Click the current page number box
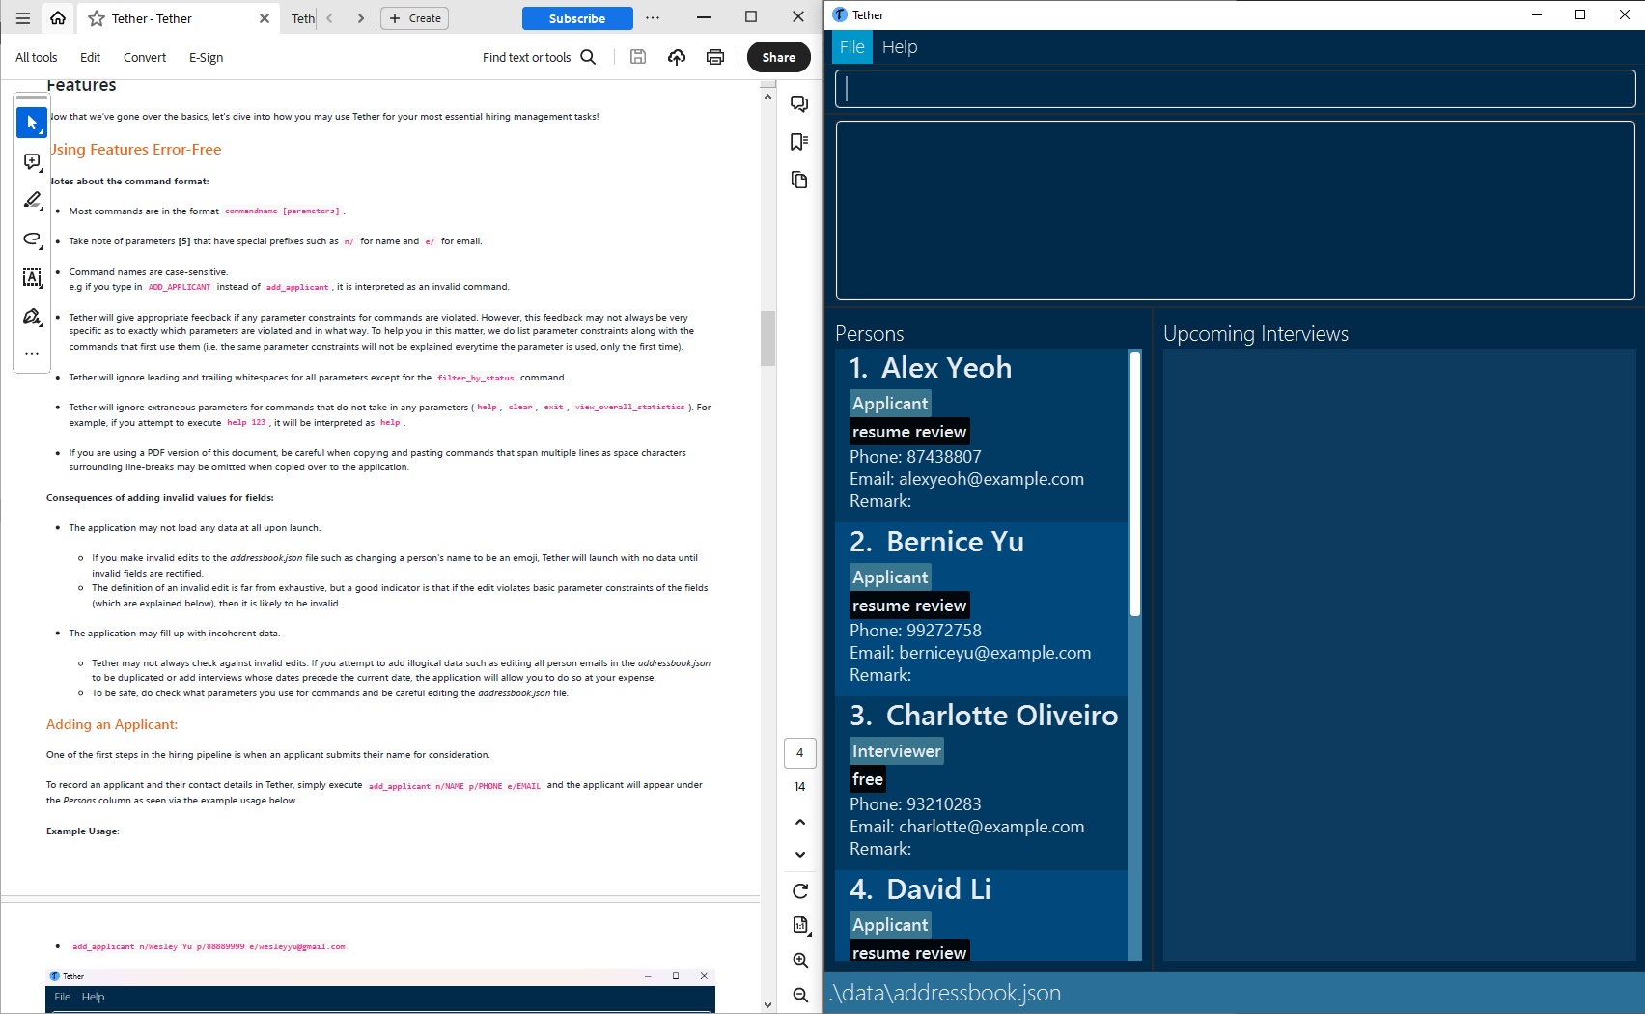1645x1014 pixels. pyautogui.click(x=799, y=753)
